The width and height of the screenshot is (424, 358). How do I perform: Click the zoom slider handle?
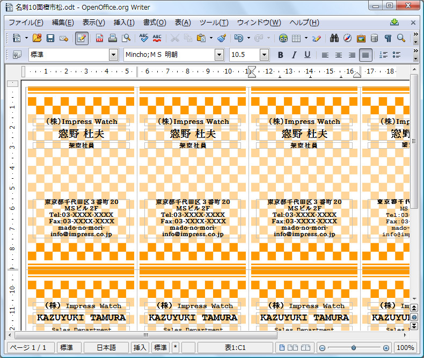click(354, 348)
